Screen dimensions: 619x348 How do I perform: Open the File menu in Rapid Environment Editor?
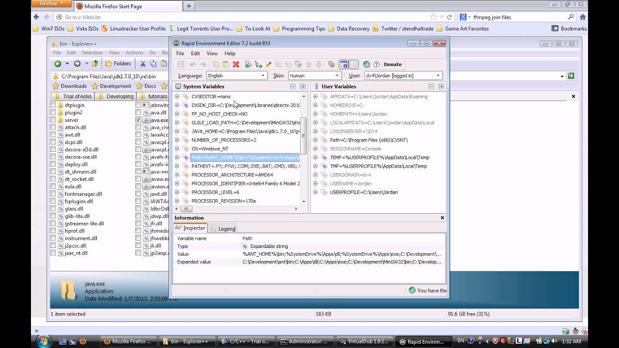(180, 54)
